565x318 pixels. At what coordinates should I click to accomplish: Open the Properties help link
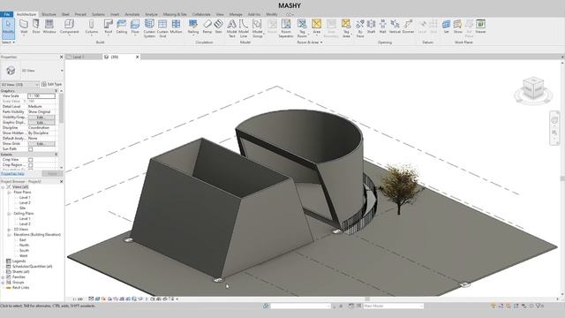point(12,174)
